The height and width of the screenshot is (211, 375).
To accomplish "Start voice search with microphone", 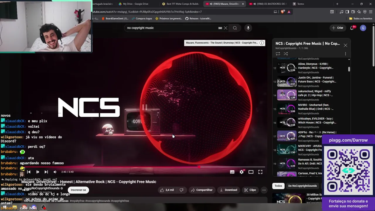I will pos(248,28).
